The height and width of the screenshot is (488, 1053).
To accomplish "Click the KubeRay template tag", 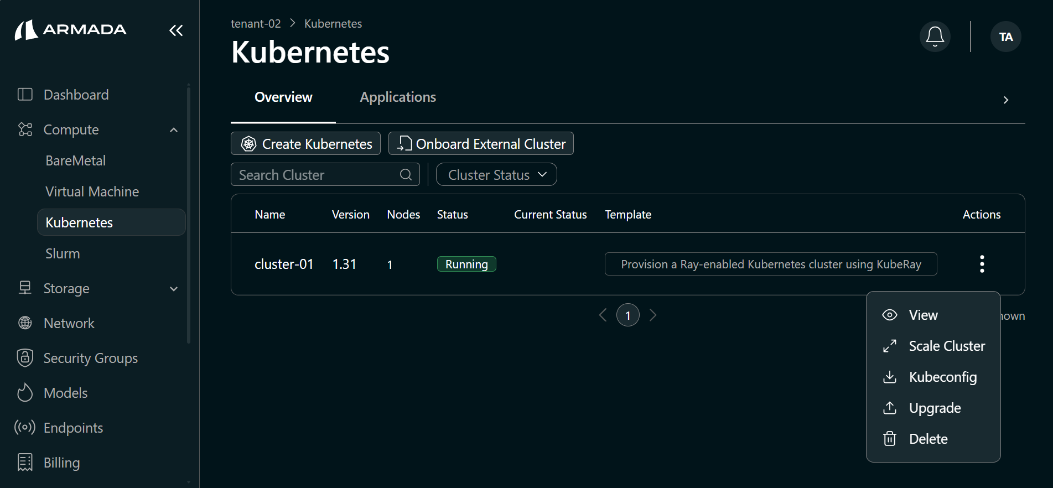I will (x=771, y=264).
